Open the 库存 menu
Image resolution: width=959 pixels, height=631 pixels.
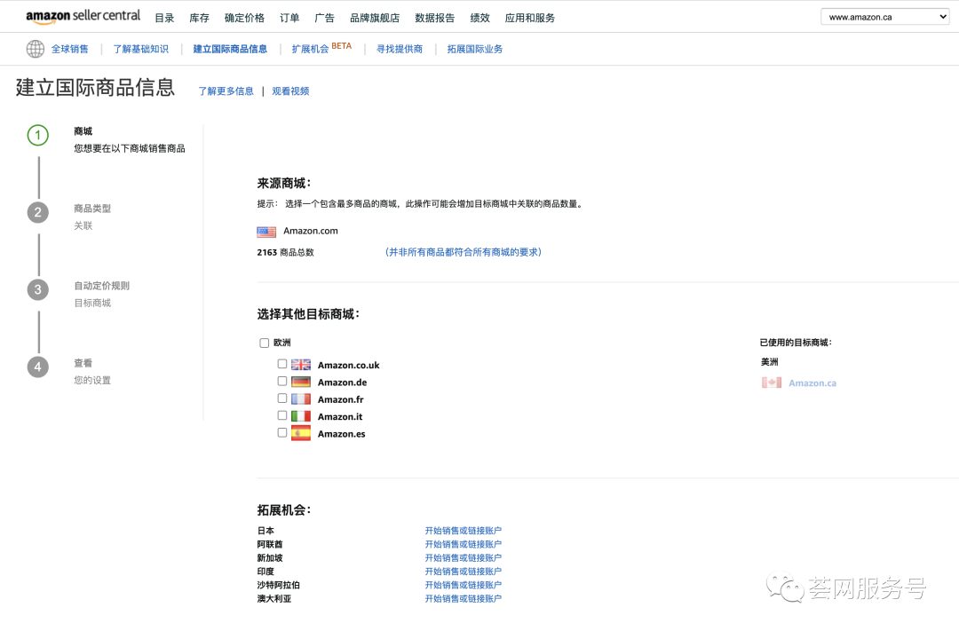(198, 16)
